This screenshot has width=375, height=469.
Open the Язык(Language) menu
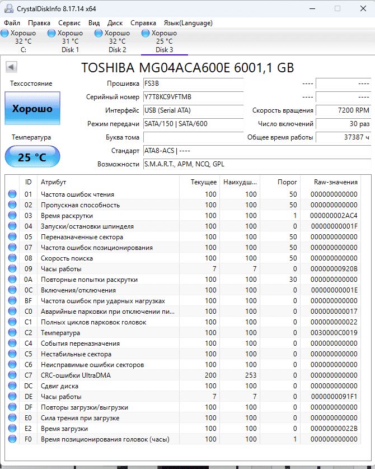point(187,23)
